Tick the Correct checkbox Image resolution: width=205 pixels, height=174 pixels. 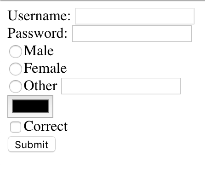[16, 127]
